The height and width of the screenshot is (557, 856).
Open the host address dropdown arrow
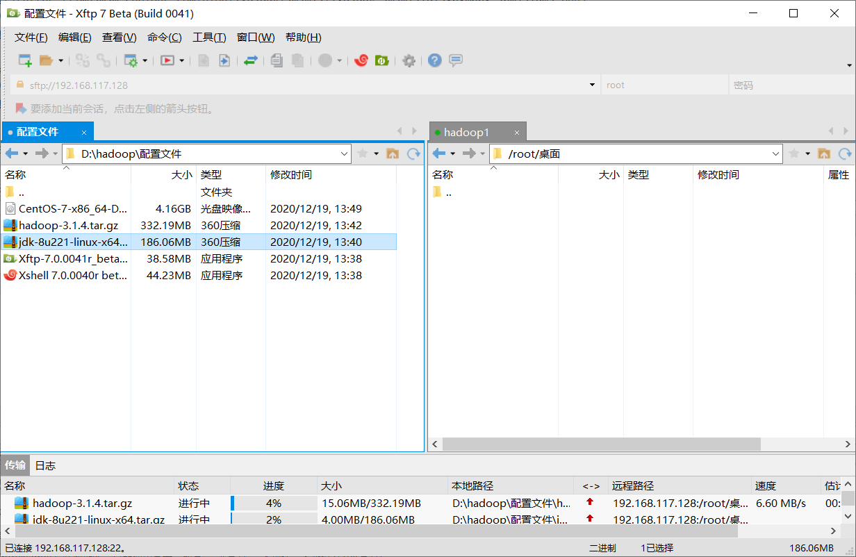coord(592,85)
